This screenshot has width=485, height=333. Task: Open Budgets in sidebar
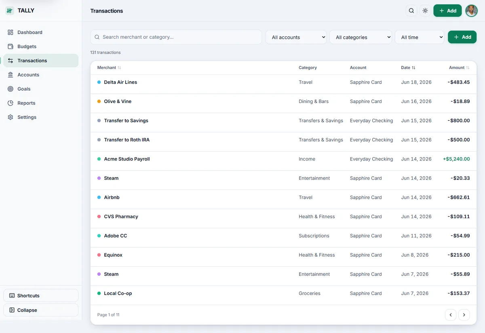[x=41, y=46]
